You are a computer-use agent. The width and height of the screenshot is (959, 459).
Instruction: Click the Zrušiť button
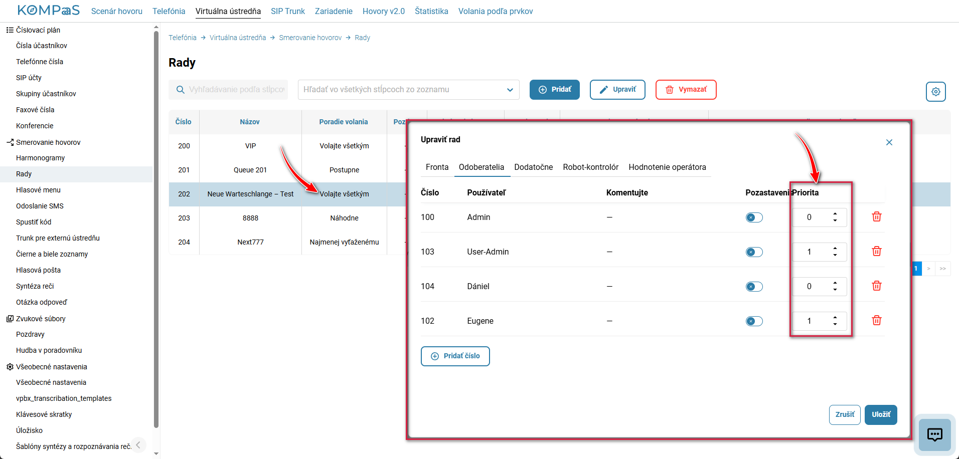(845, 415)
